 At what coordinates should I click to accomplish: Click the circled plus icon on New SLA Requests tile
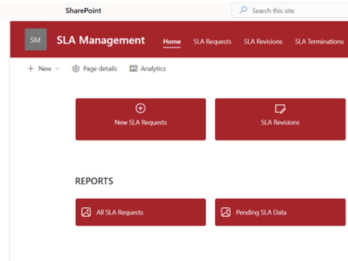coord(141,108)
